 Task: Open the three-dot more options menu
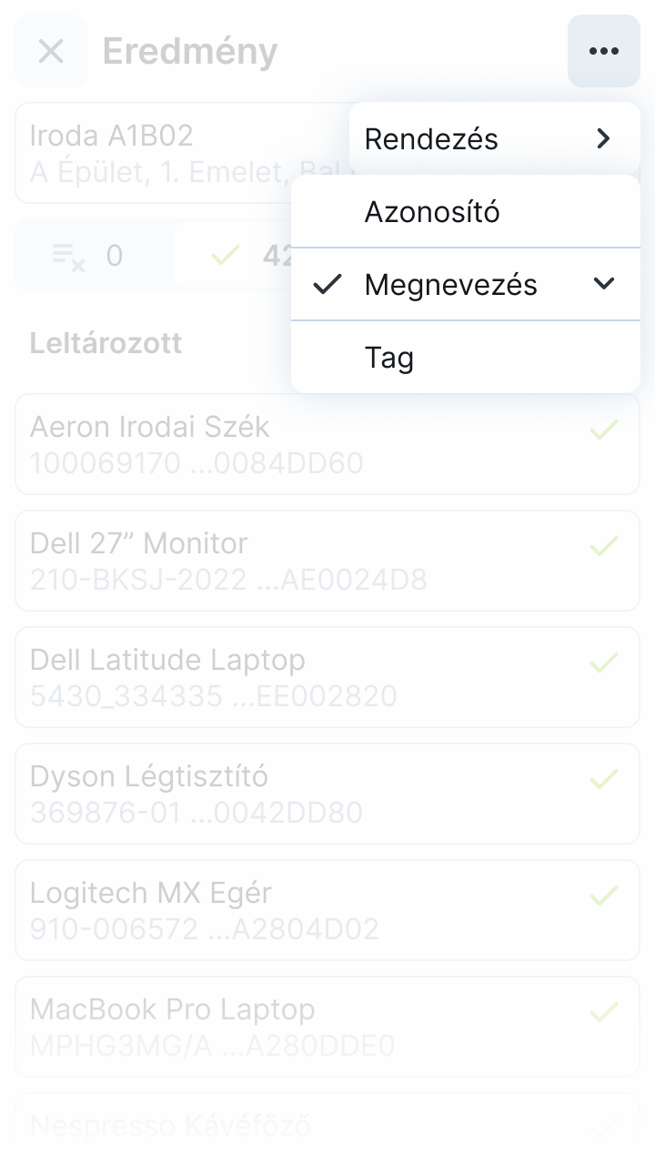tap(603, 51)
